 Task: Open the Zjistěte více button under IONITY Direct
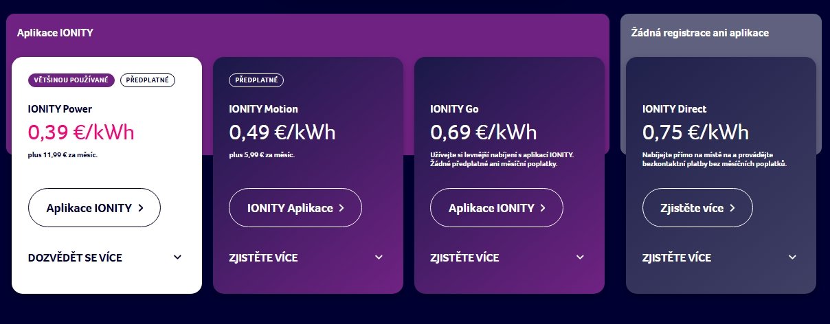point(697,207)
